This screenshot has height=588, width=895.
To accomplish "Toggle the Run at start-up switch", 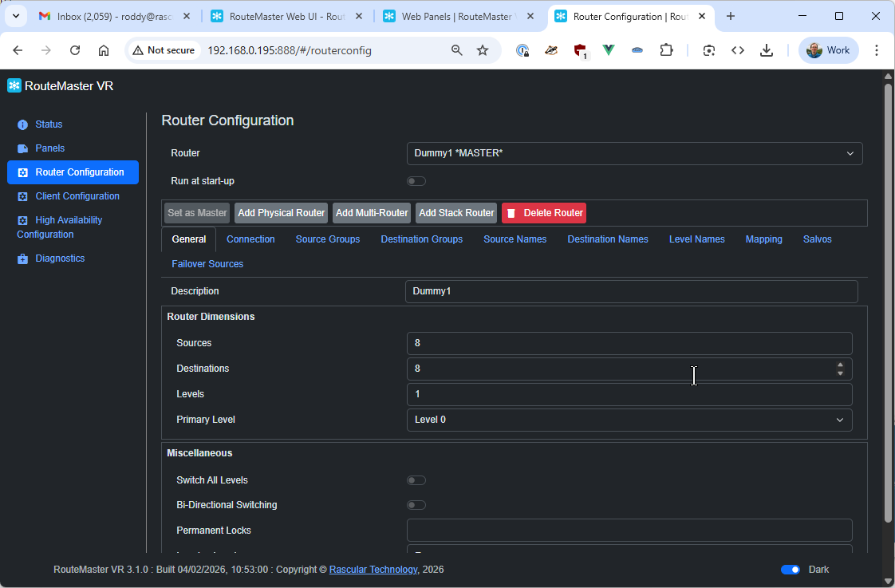I will point(416,181).
